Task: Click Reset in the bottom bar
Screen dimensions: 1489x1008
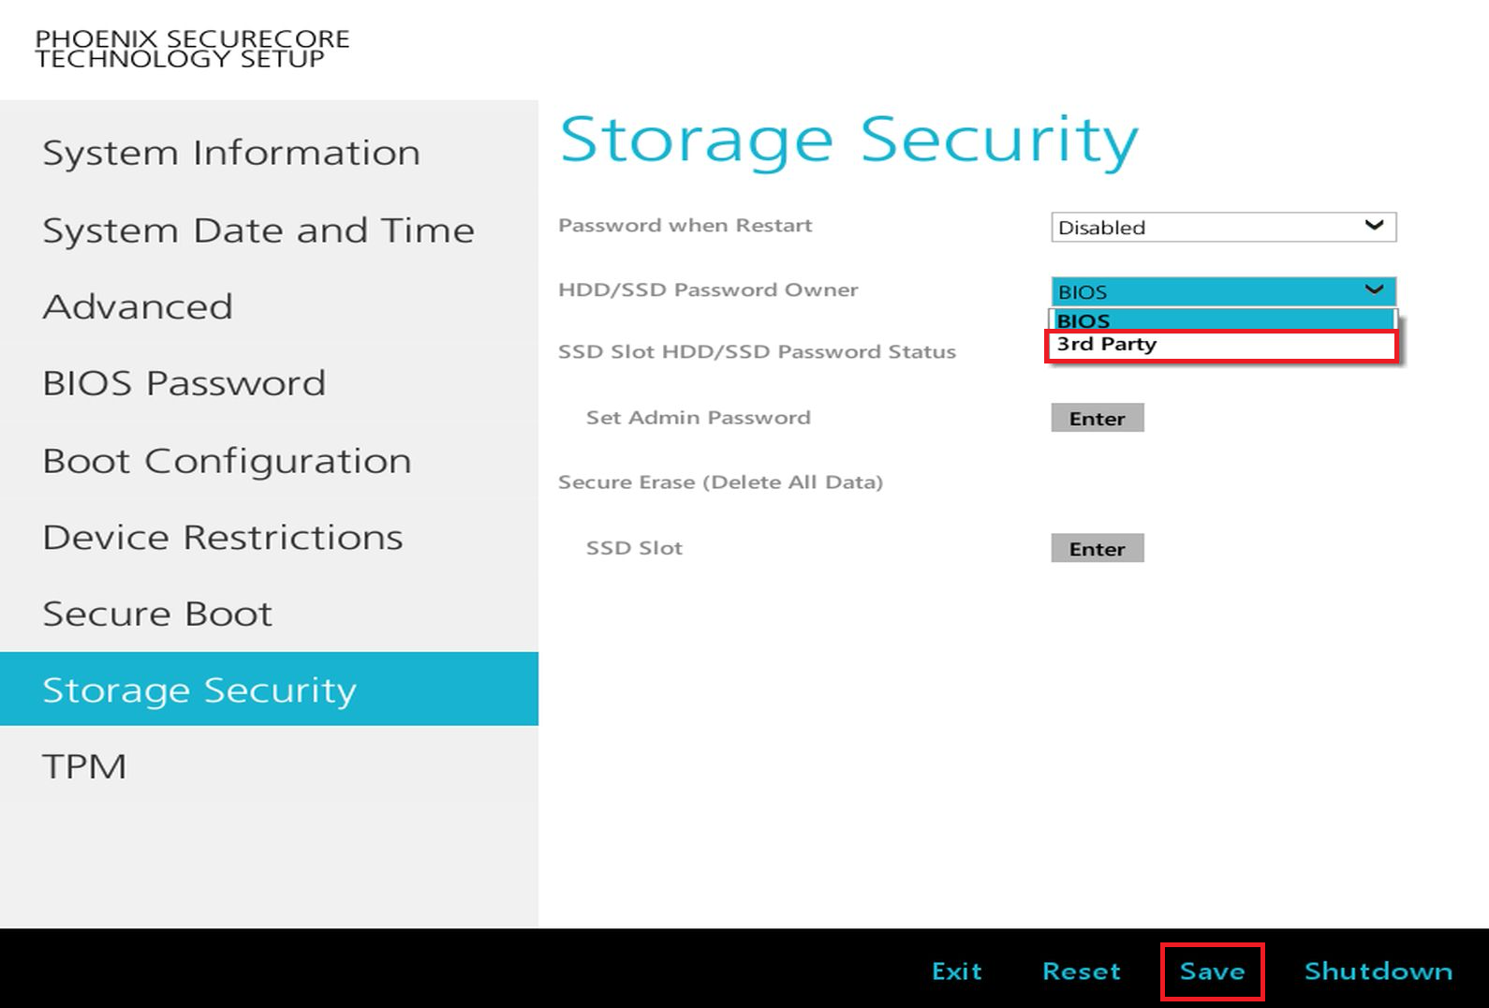Action: pyautogui.click(x=1081, y=971)
